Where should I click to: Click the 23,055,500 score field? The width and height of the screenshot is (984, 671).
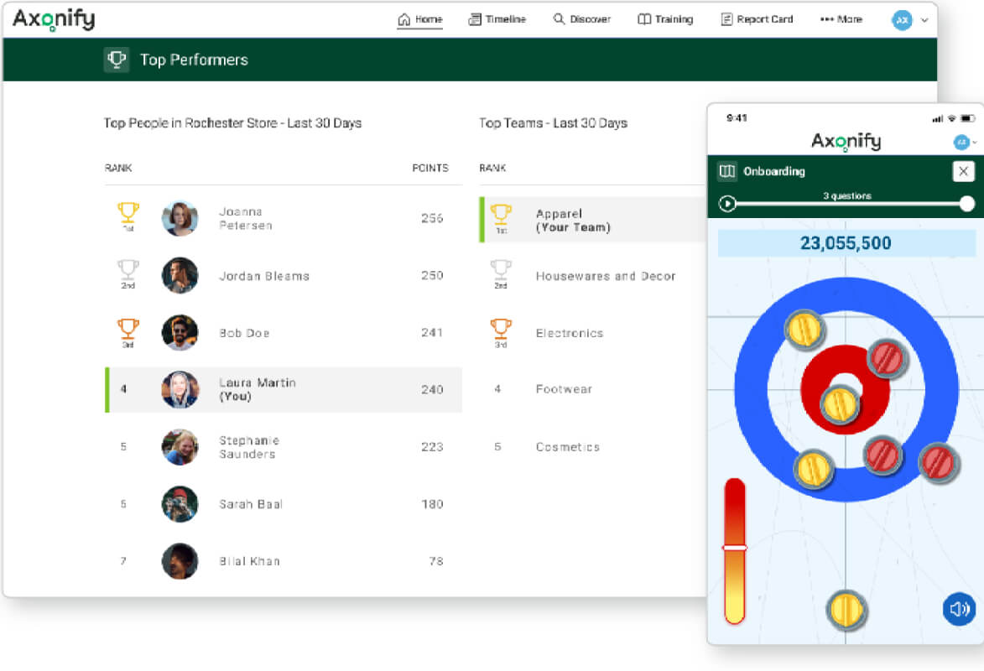tap(846, 243)
